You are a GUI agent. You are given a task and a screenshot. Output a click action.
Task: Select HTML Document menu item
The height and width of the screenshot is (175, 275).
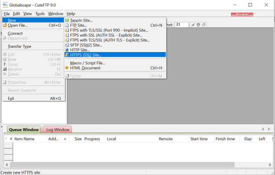click(115, 68)
